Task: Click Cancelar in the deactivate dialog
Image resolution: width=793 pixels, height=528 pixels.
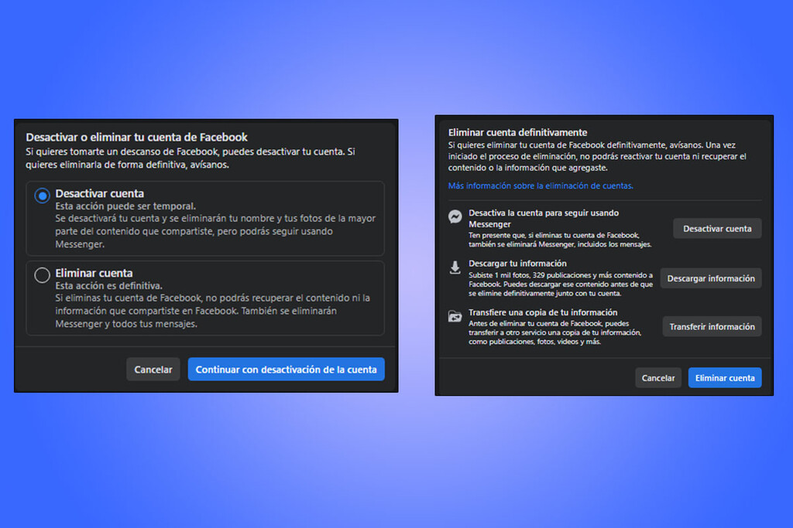Action: [153, 369]
